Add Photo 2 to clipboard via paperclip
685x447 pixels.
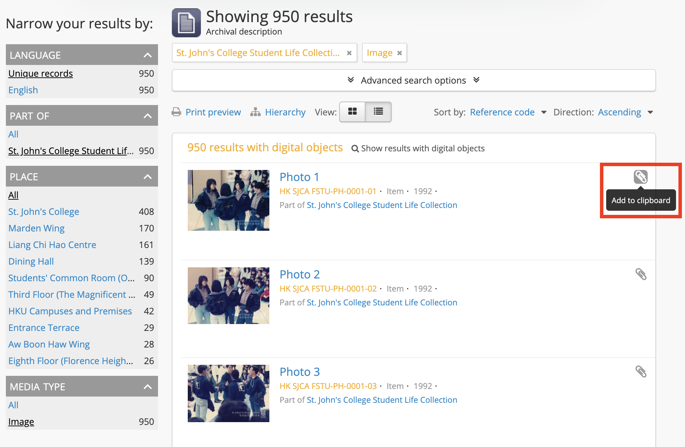[641, 274]
